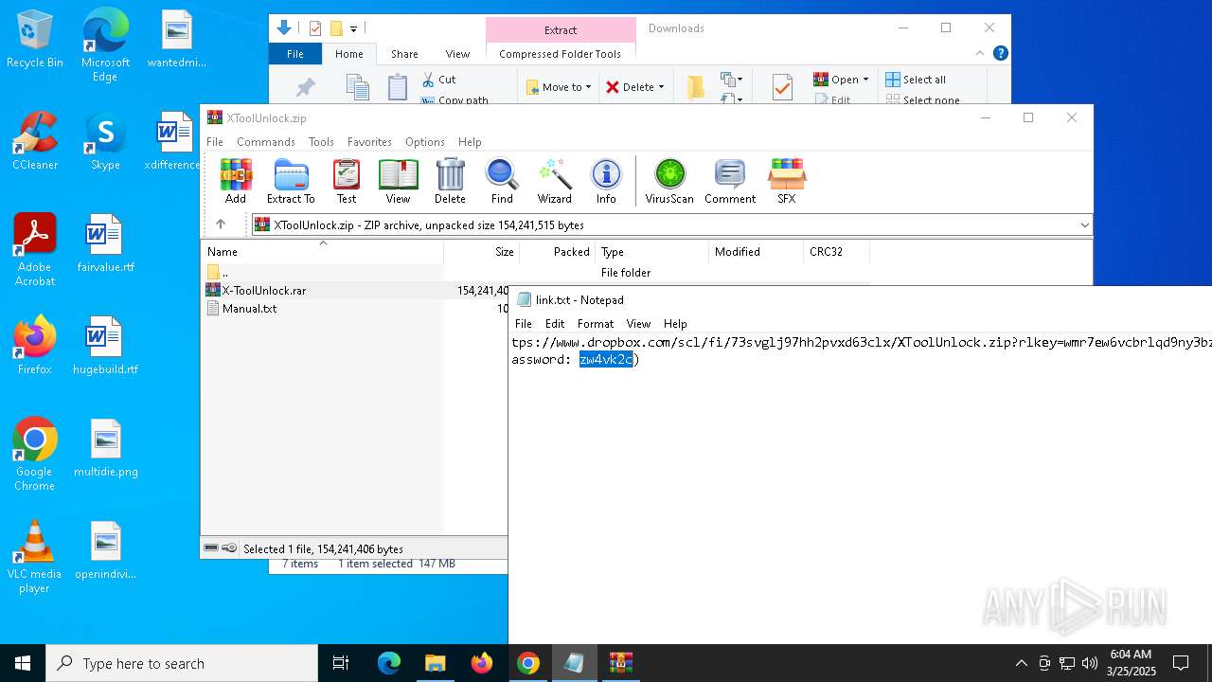1212x682 pixels.
Task: Click the dropbox URL line in Notepad
Action: click(x=861, y=342)
